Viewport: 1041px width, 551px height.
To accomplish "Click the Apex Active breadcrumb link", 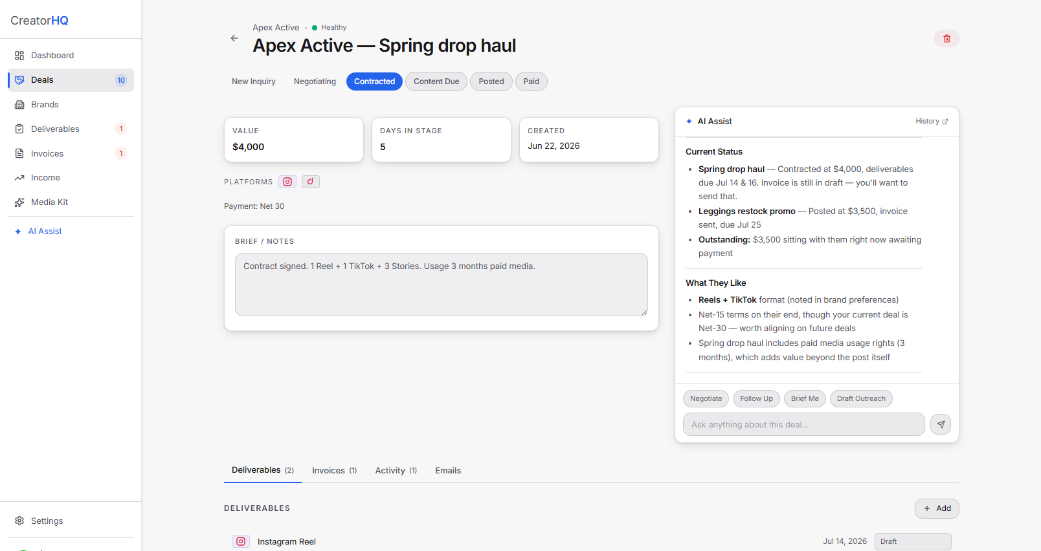I will coord(276,27).
